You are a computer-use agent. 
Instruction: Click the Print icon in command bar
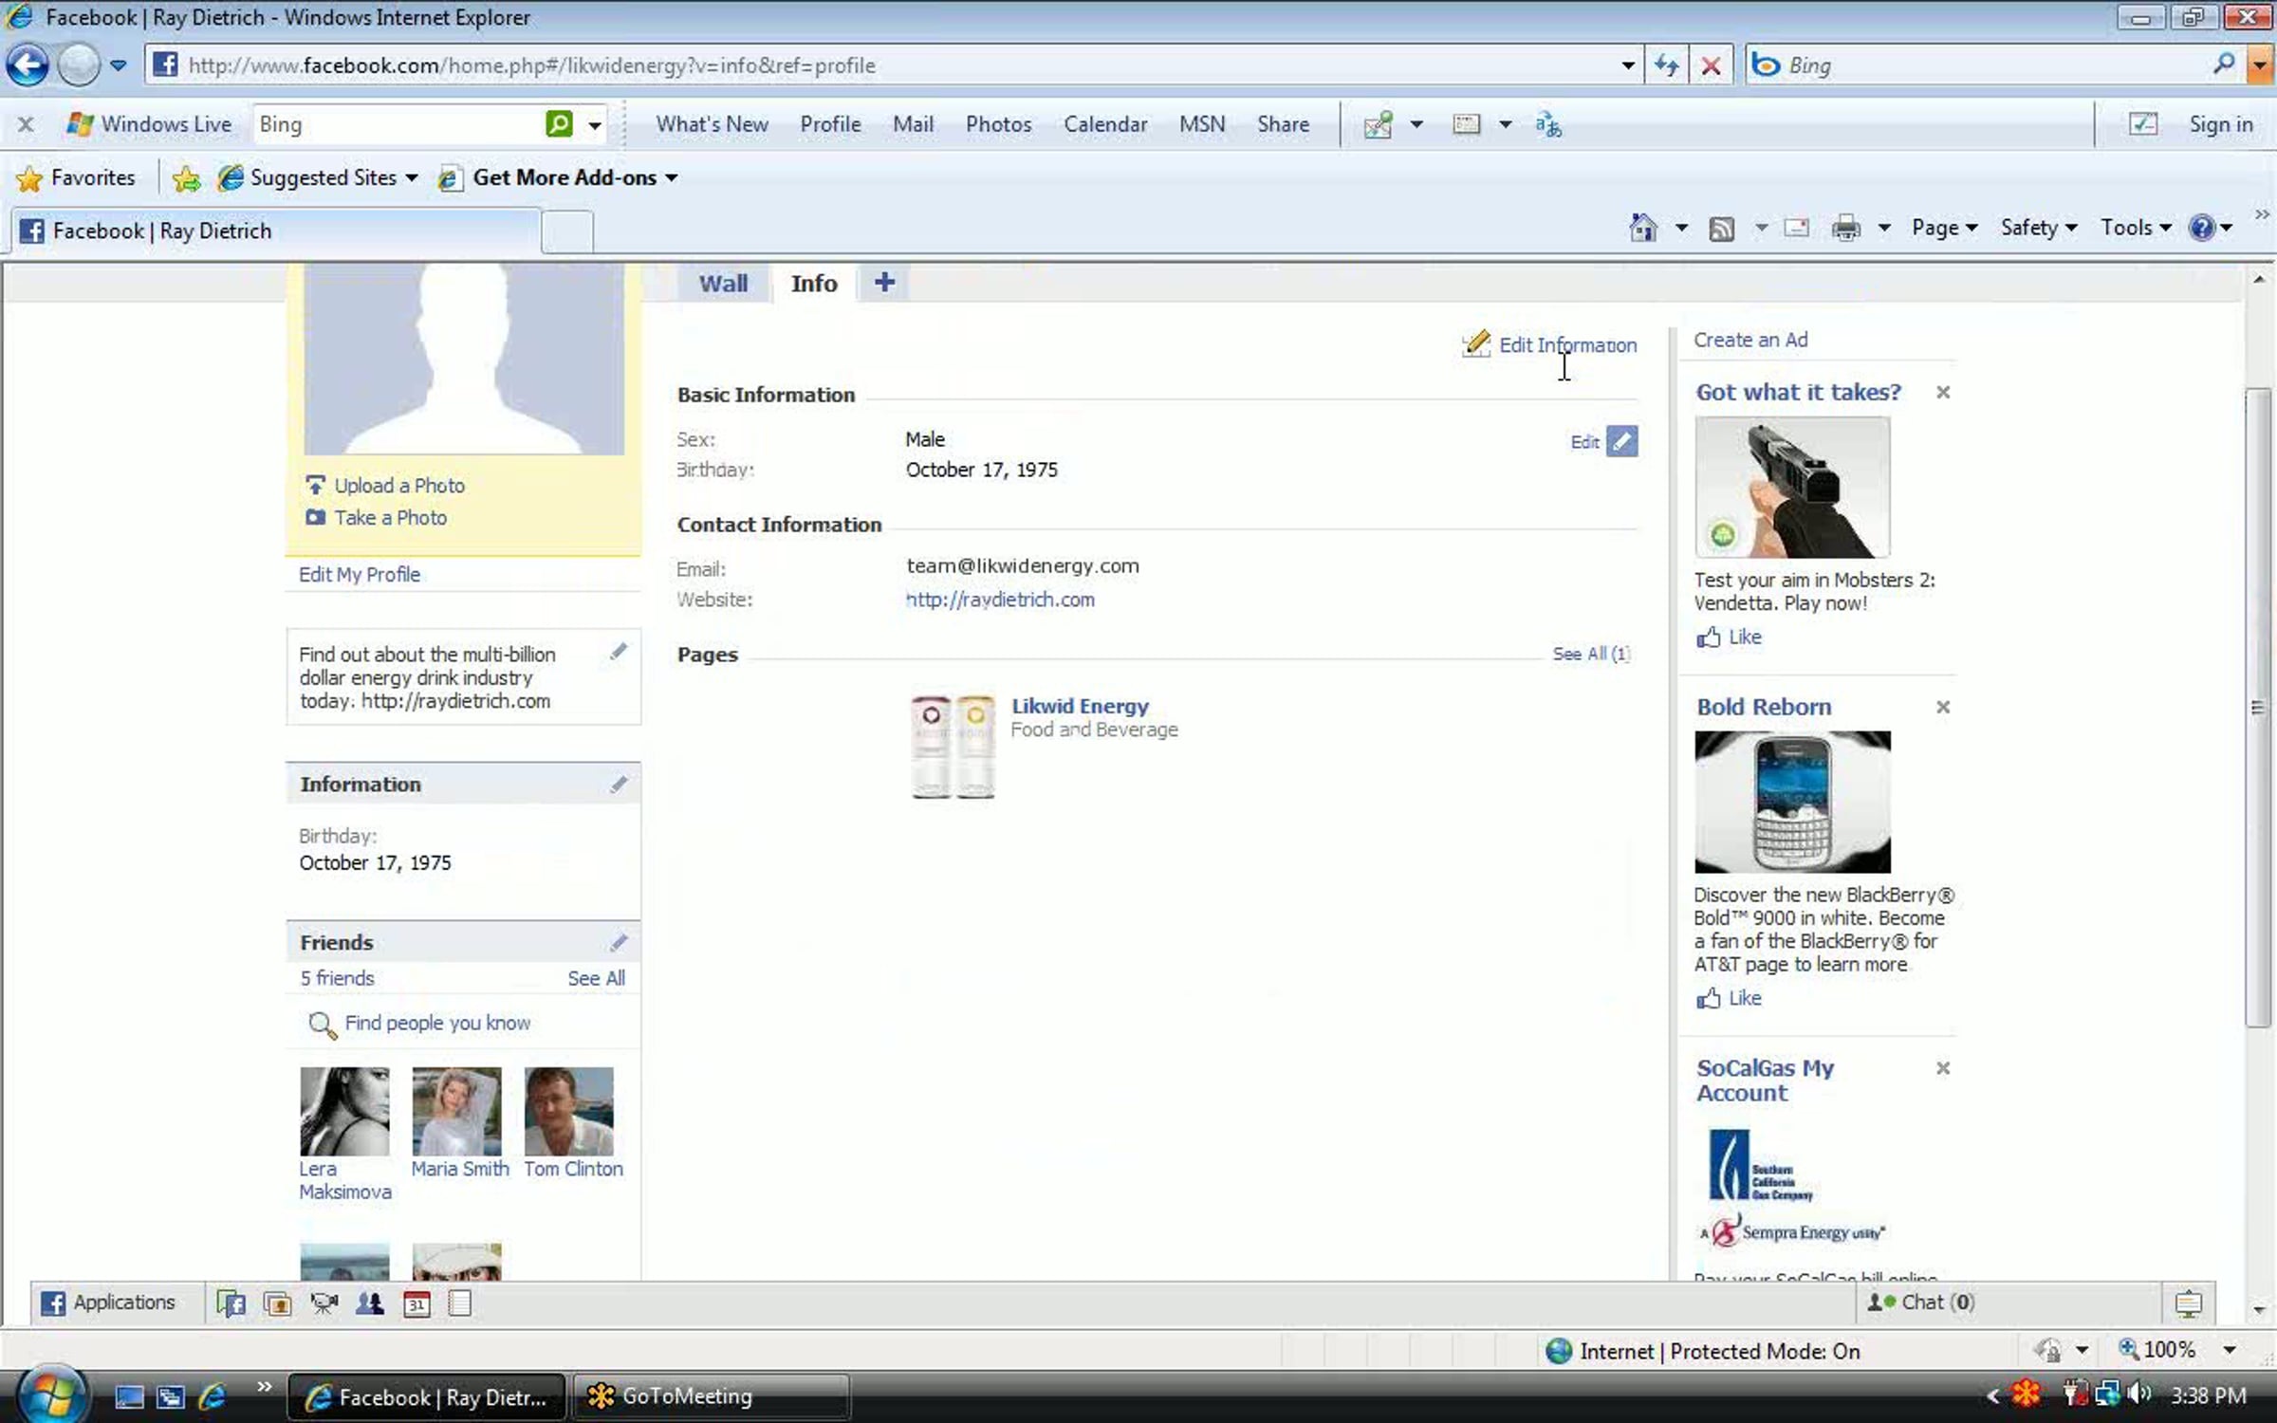click(1846, 229)
